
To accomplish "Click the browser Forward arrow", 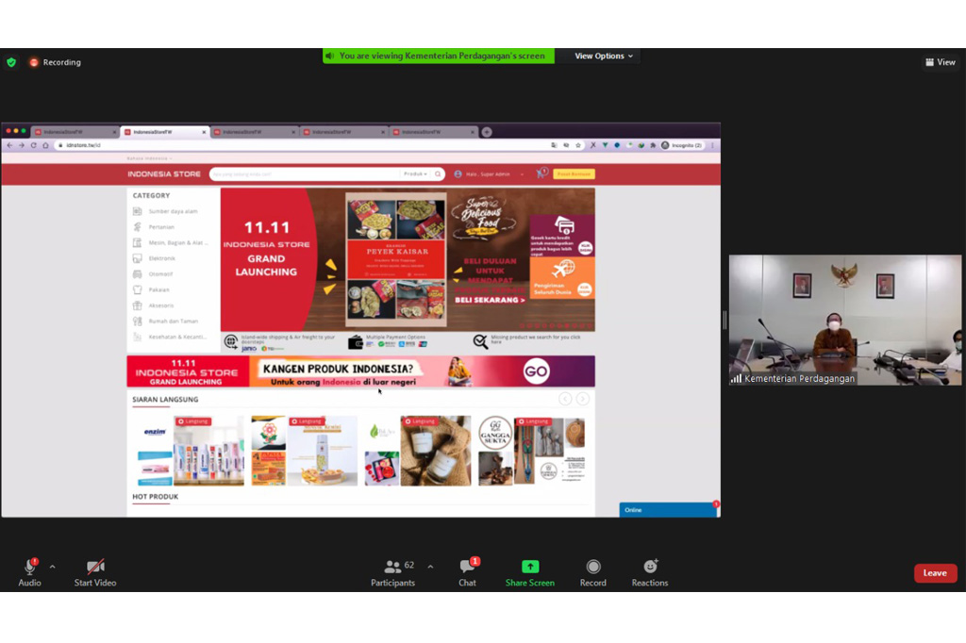I will pos(22,145).
